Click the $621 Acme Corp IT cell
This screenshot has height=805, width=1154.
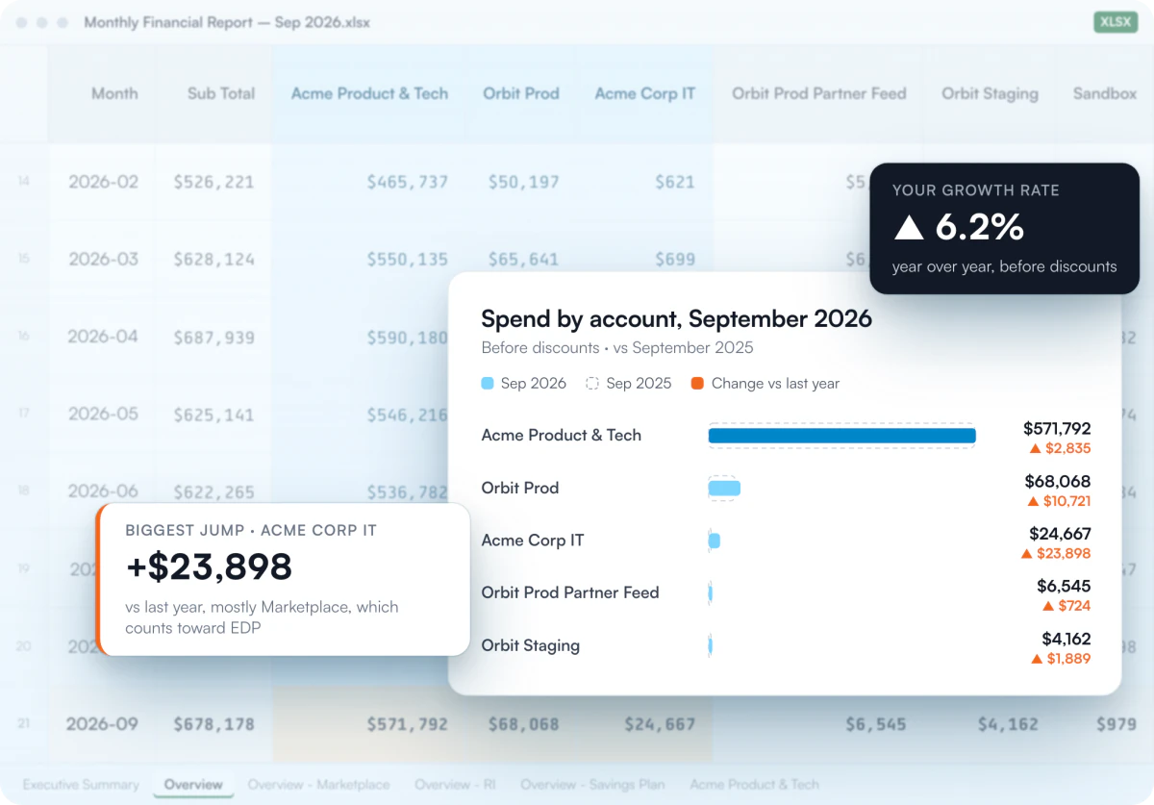point(674,181)
